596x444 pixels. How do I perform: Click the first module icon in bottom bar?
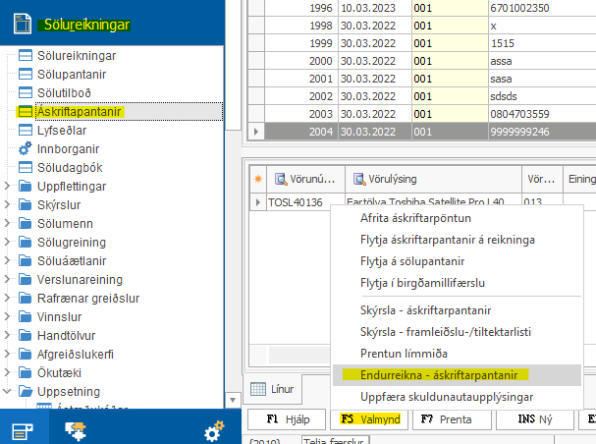22,429
